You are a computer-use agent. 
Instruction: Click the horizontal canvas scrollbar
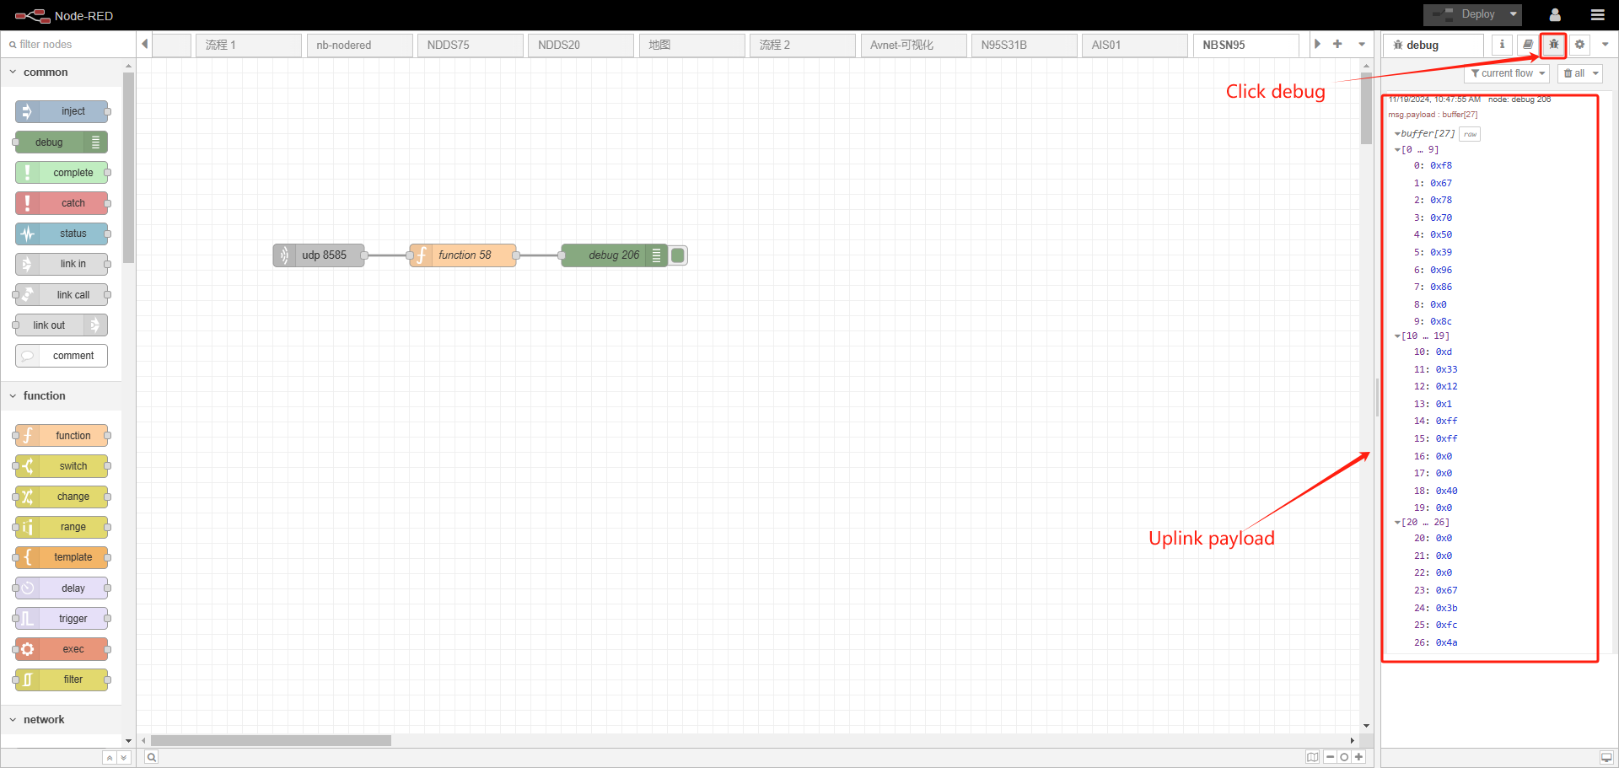tap(271, 740)
